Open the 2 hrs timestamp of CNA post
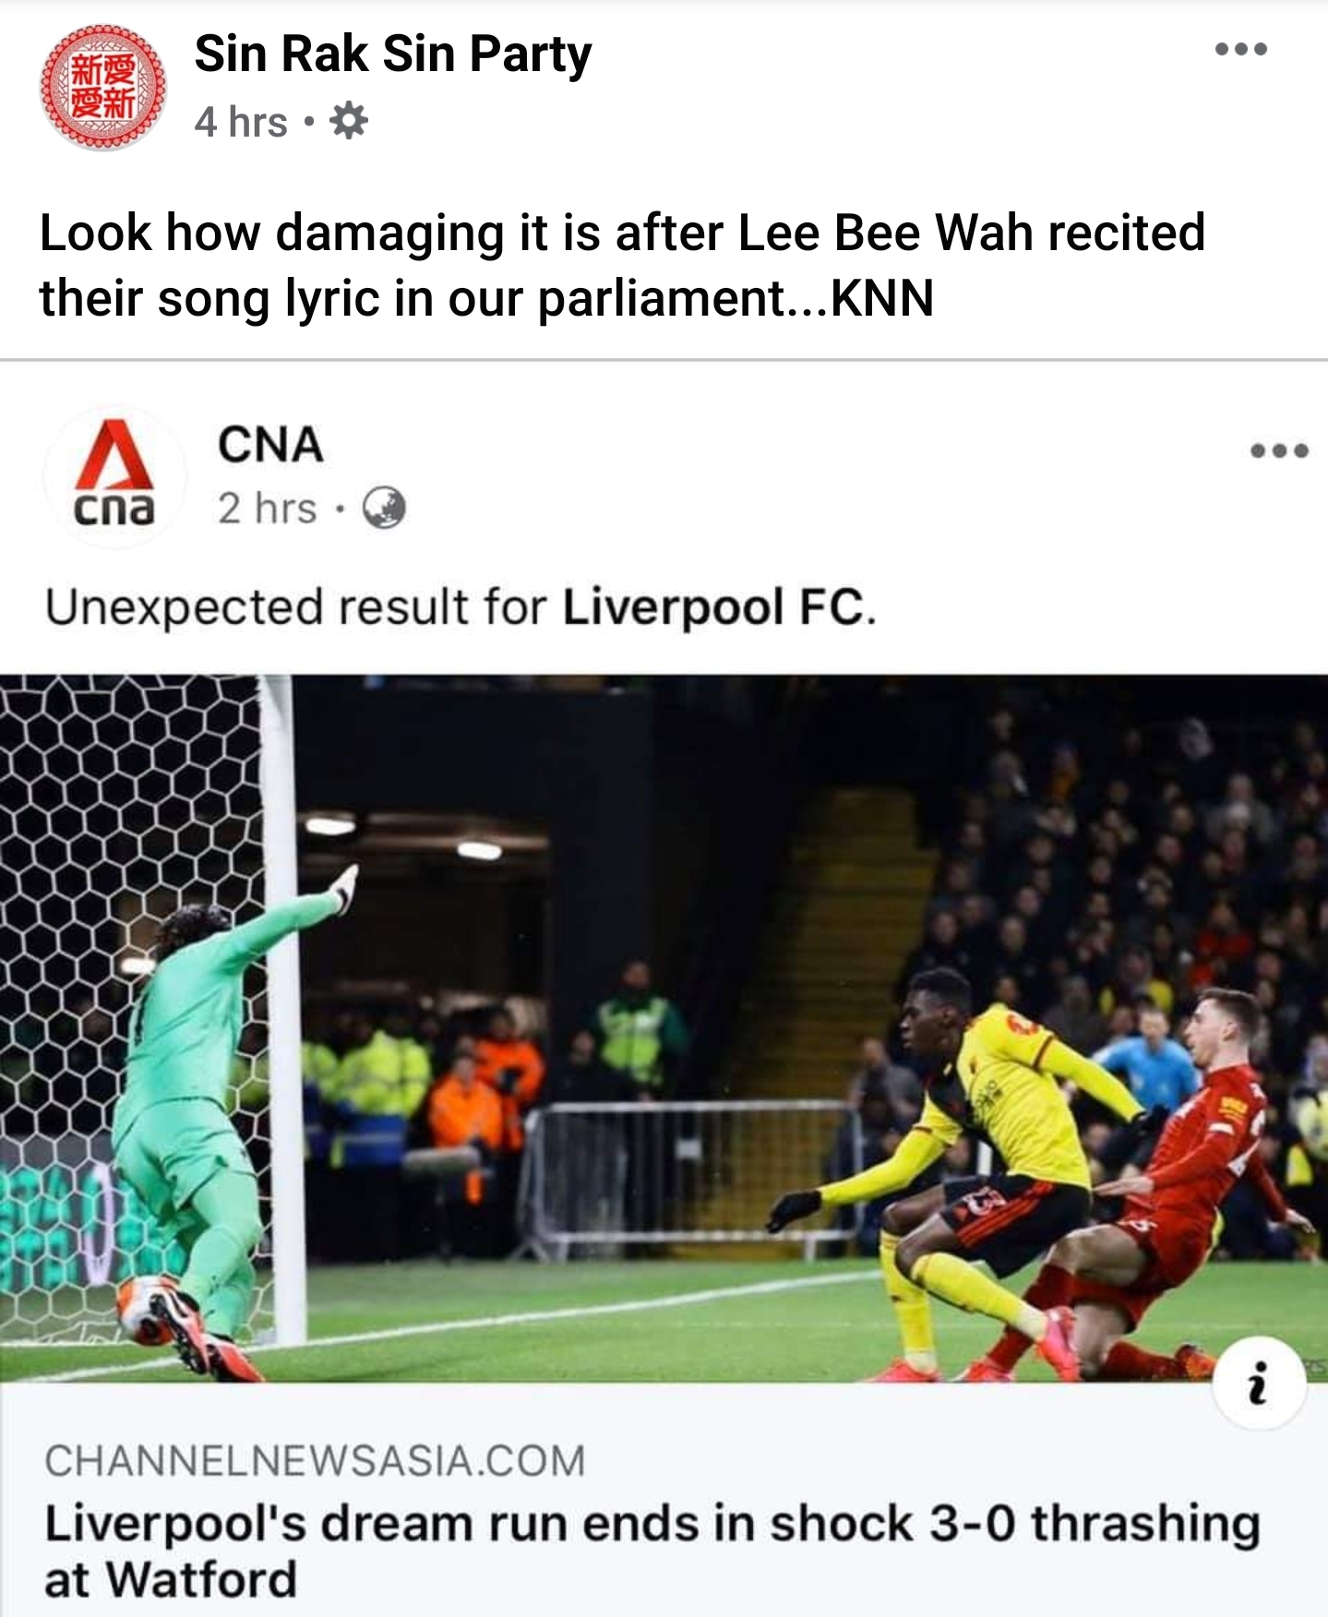The image size is (1328, 1617). point(268,509)
